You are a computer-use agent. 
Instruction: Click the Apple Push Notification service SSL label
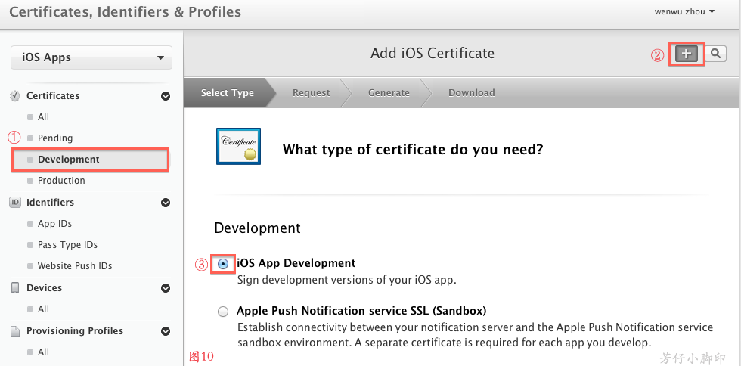[x=361, y=311]
